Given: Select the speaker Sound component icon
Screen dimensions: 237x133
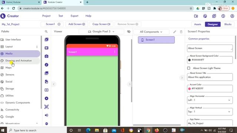Looking at the screenshot, I should pyautogui.click(x=47, y=115).
